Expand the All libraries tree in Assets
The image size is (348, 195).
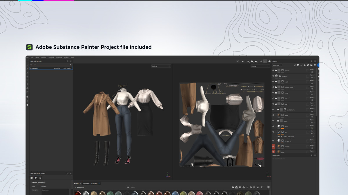[75, 187]
